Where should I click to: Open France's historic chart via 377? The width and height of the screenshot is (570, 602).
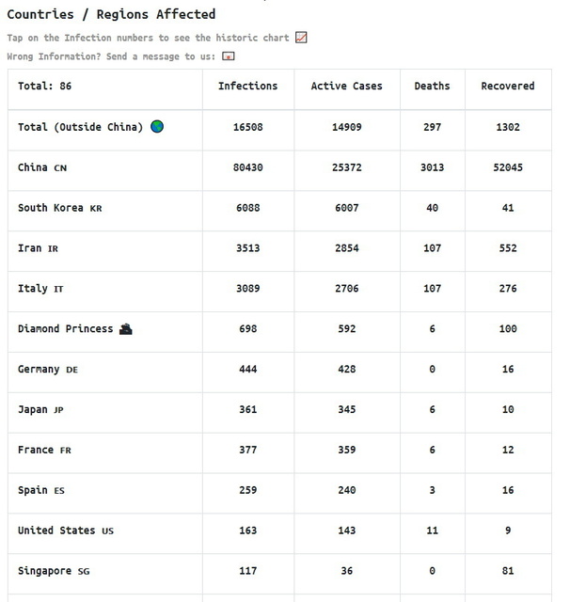tap(248, 450)
